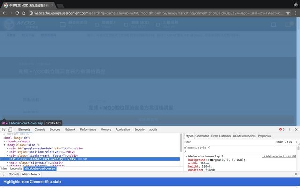Select the Styles pane tab
The image size is (300, 188).
pos(189,136)
